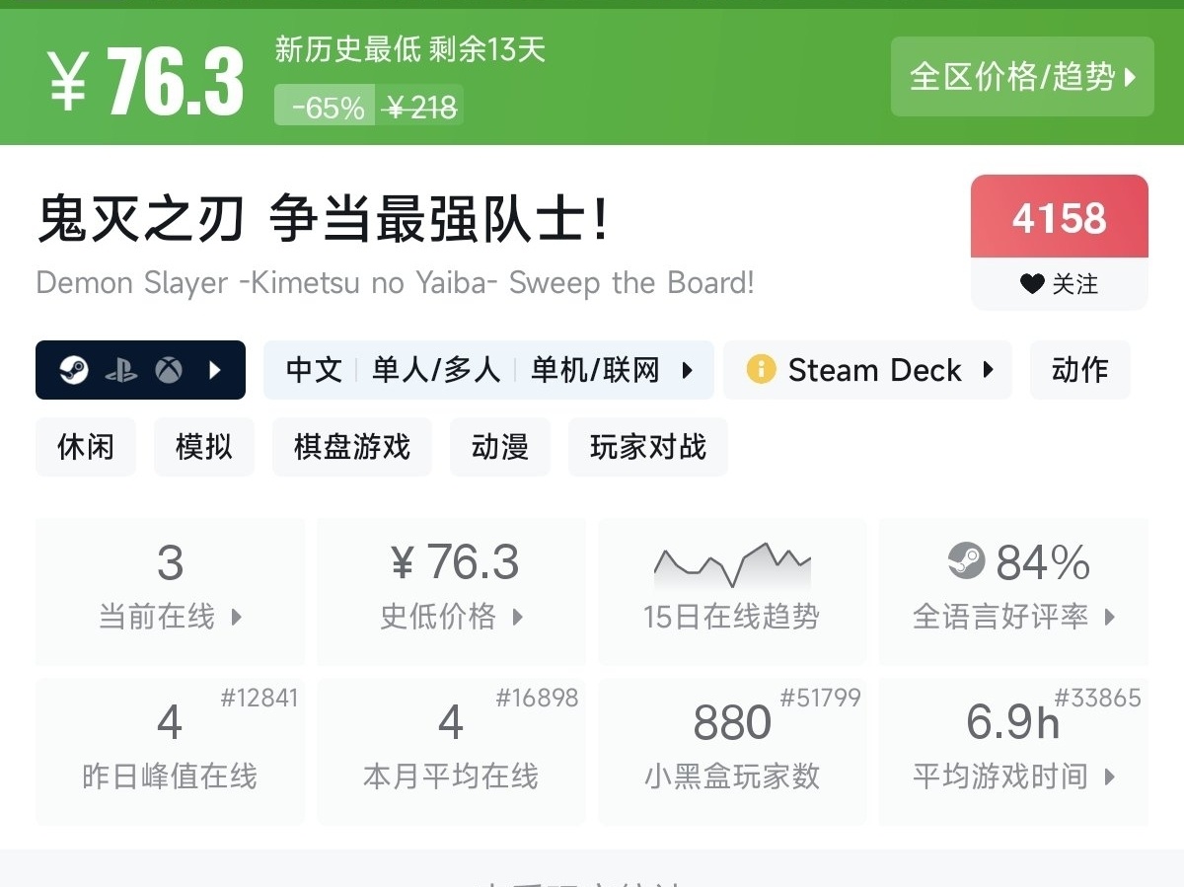Select the 动作 genre tag
This screenshot has height=887, width=1184.
(1079, 370)
